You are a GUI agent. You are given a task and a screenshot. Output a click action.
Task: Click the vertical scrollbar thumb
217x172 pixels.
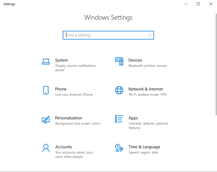click(216, 64)
